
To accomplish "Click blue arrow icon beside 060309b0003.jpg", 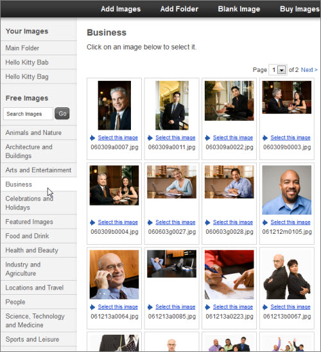I will tap(265, 138).
